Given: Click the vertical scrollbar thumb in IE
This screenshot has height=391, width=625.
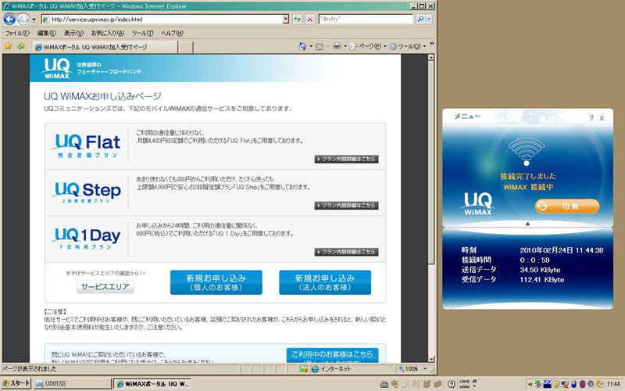Looking at the screenshot, I should [x=431, y=163].
